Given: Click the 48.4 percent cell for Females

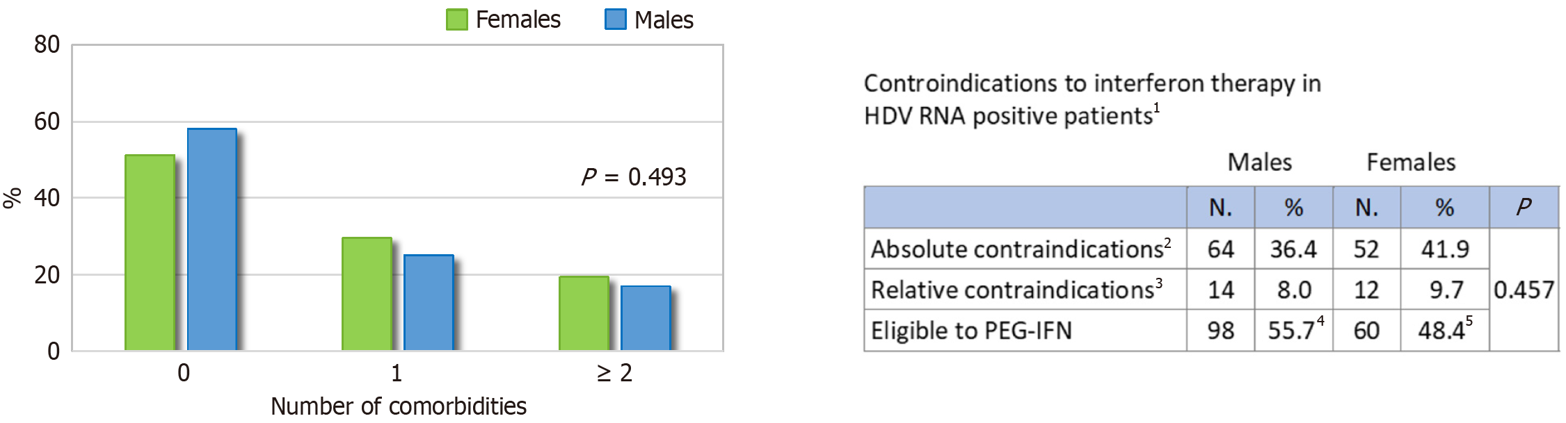Looking at the screenshot, I should click(x=1444, y=330).
